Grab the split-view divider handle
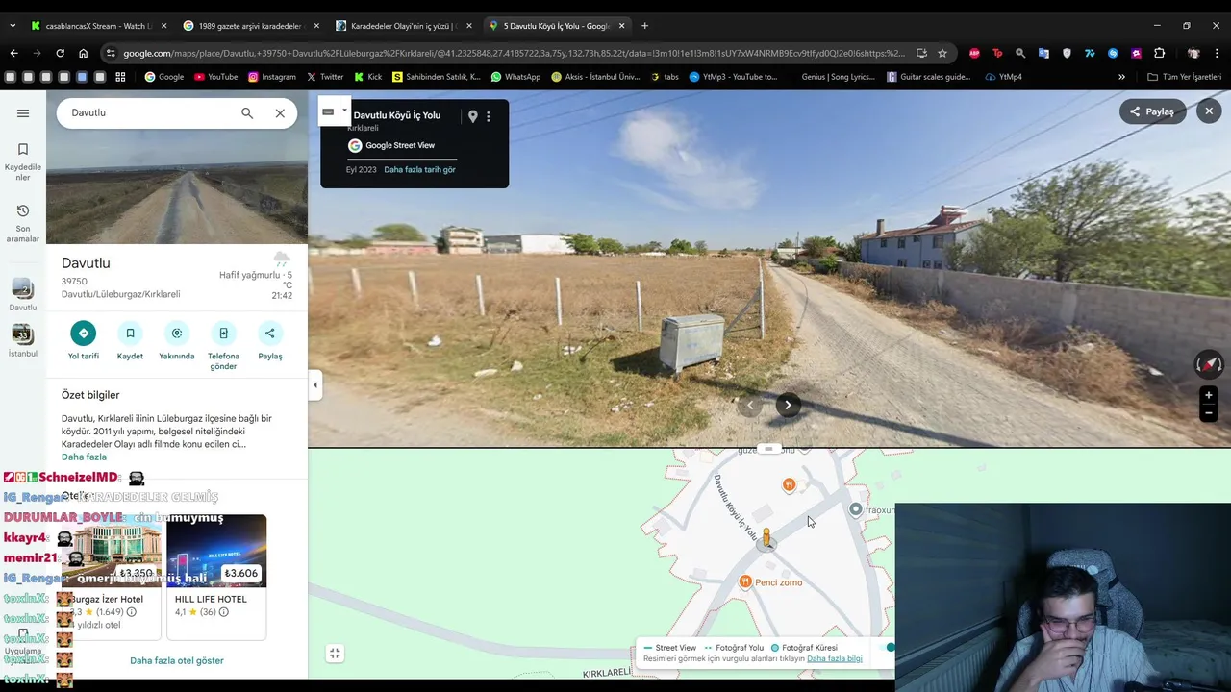The image size is (1231, 692). 768,449
